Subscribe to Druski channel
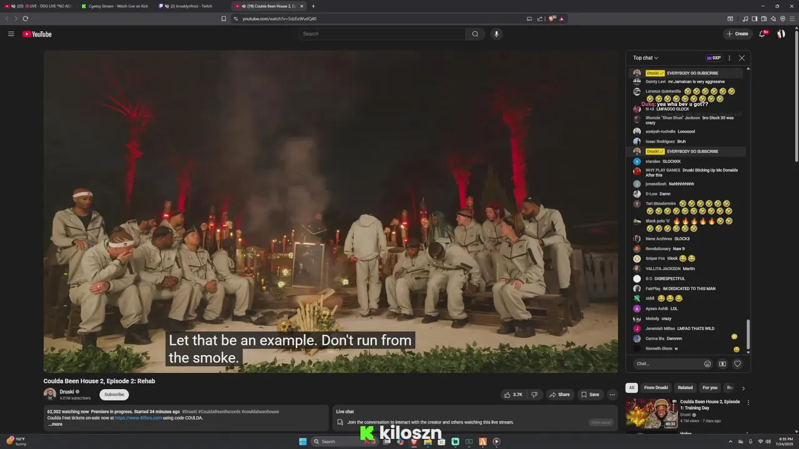 coord(114,394)
